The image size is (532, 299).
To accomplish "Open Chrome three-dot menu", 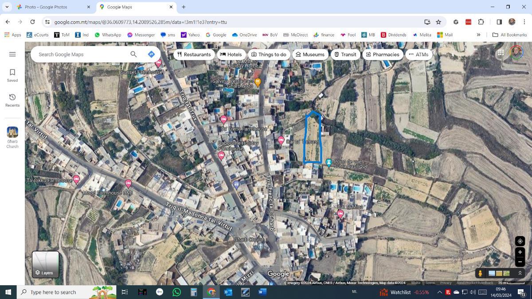I will [x=524, y=22].
